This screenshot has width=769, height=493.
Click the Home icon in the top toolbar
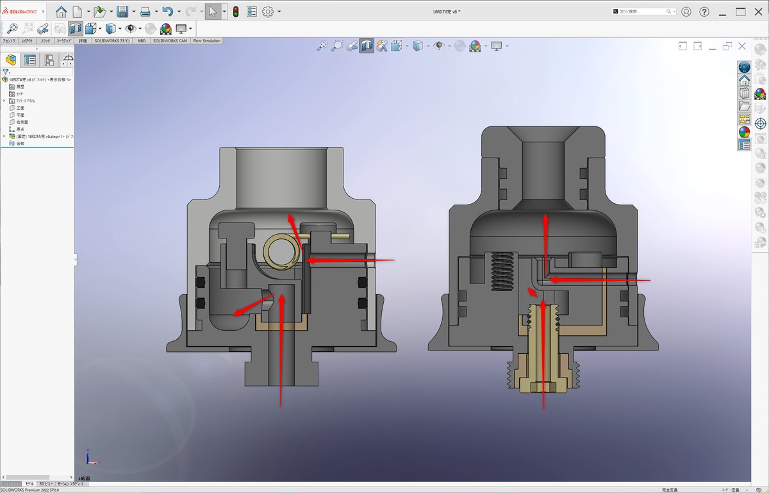pyautogui.click(x=61, y=12)
